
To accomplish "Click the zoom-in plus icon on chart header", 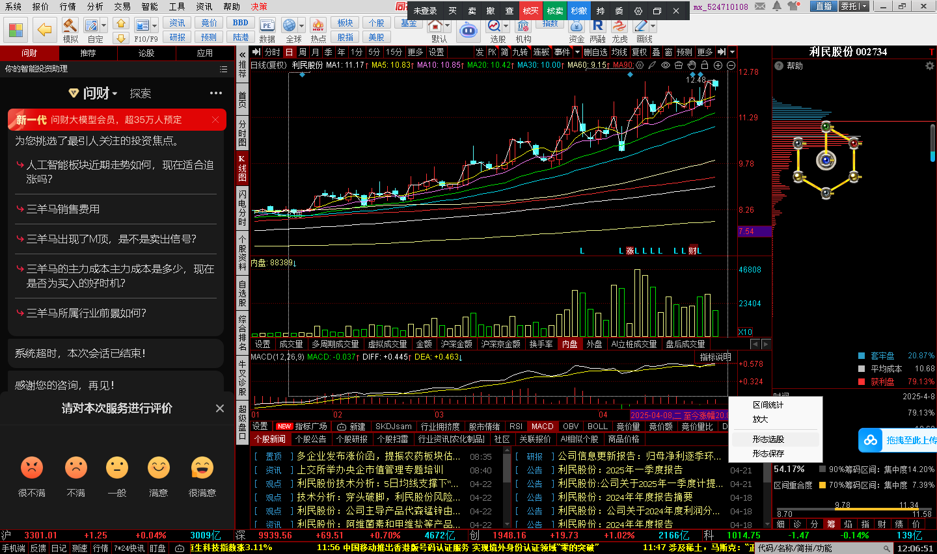I will click(x=718, y=65).
